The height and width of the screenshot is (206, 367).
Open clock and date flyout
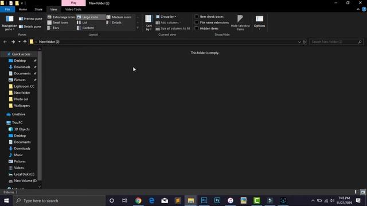[344, 201]
